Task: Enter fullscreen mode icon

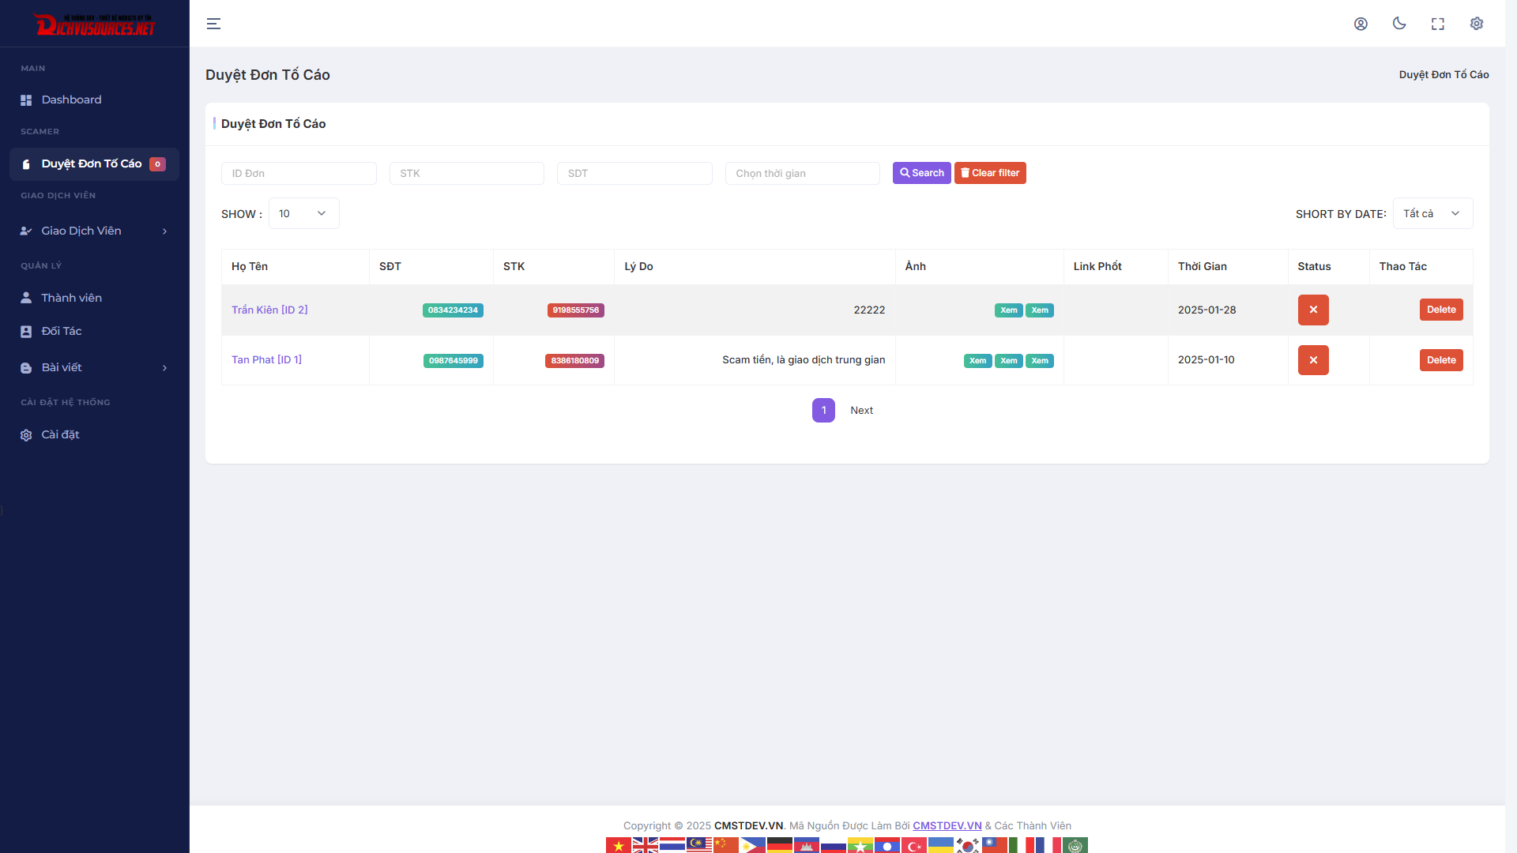Action: pos(1438,24)
